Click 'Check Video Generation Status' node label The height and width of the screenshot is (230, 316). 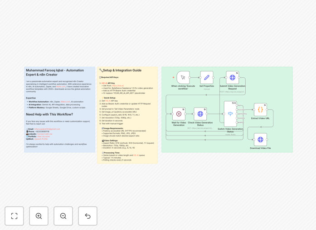click(x=200, y=124)
